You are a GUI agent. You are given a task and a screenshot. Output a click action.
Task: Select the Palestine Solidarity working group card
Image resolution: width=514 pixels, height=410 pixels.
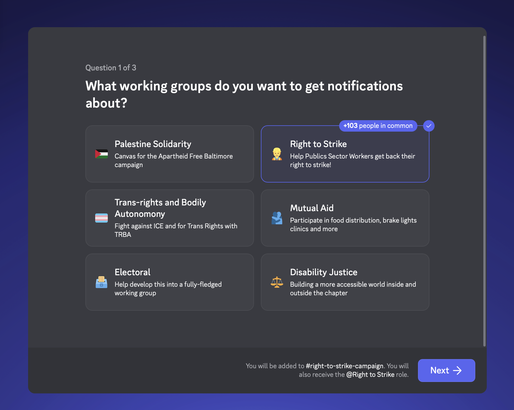(170, 154)
